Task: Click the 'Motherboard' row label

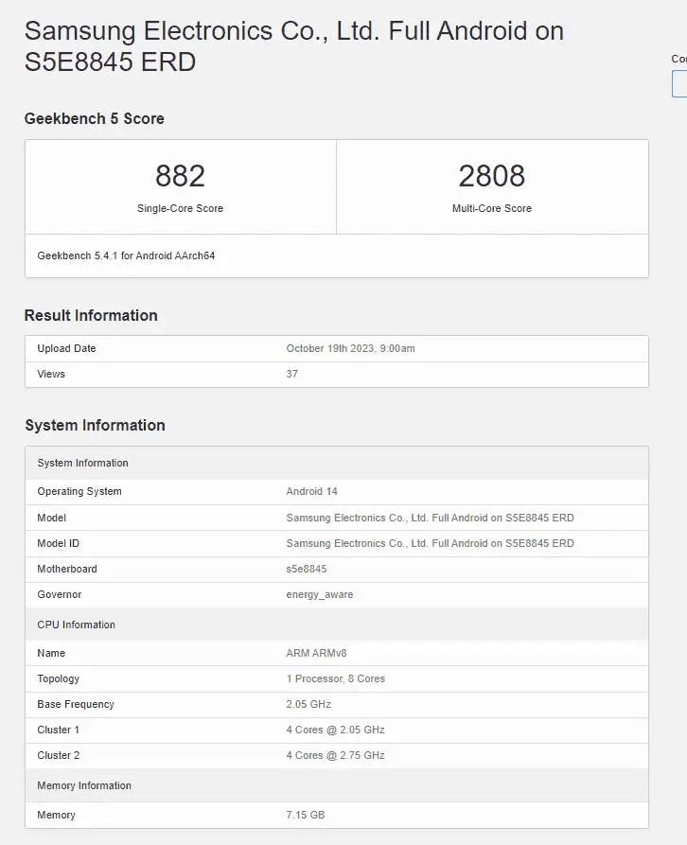Action: 67,569
